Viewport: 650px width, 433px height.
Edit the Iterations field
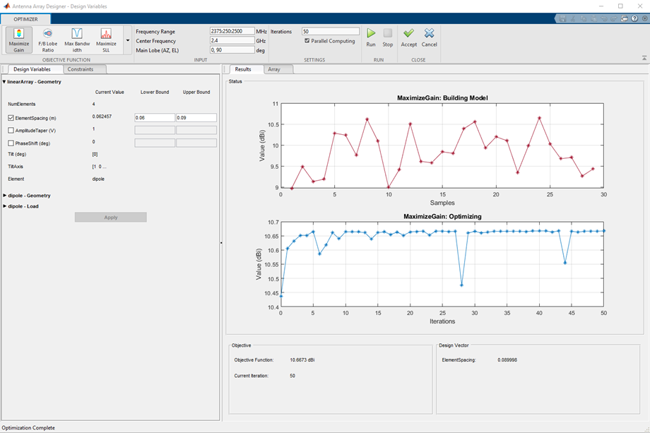click(331, 31)
